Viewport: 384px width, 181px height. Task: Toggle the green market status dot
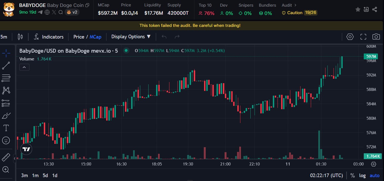point(126,50)
